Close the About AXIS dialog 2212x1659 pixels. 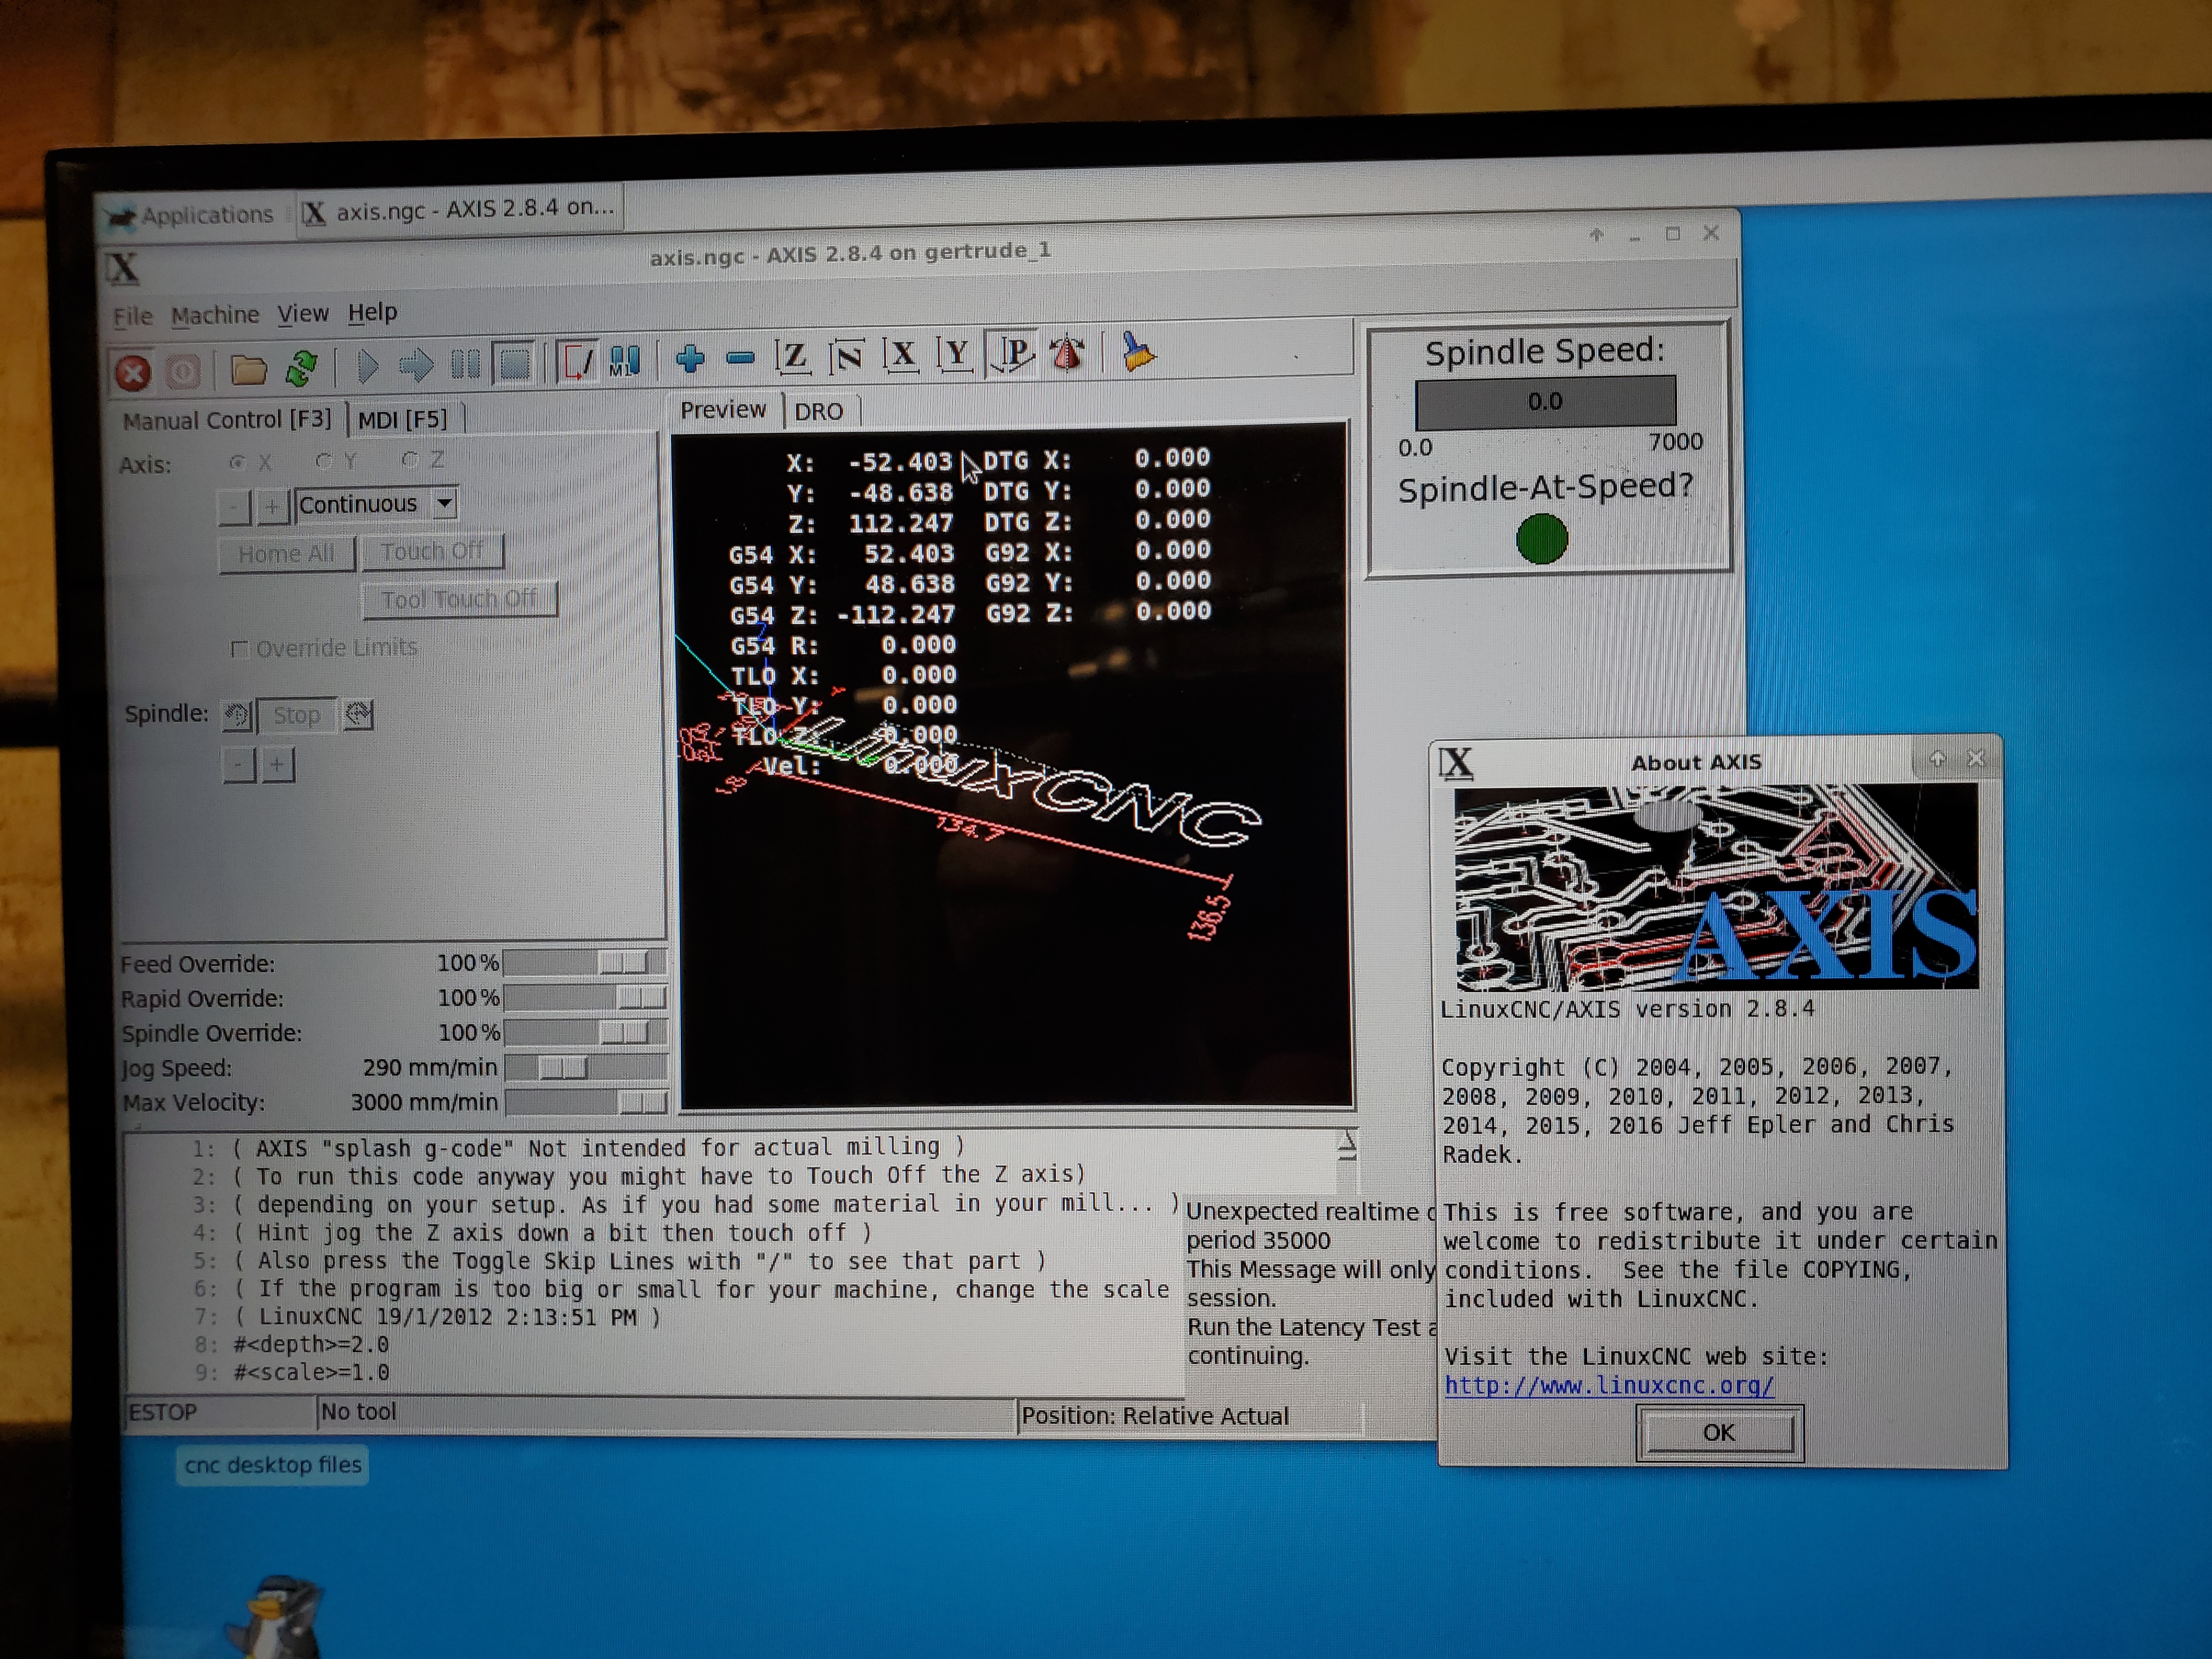[1976, 758]
